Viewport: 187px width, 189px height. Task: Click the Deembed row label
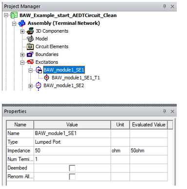[17, 168]
